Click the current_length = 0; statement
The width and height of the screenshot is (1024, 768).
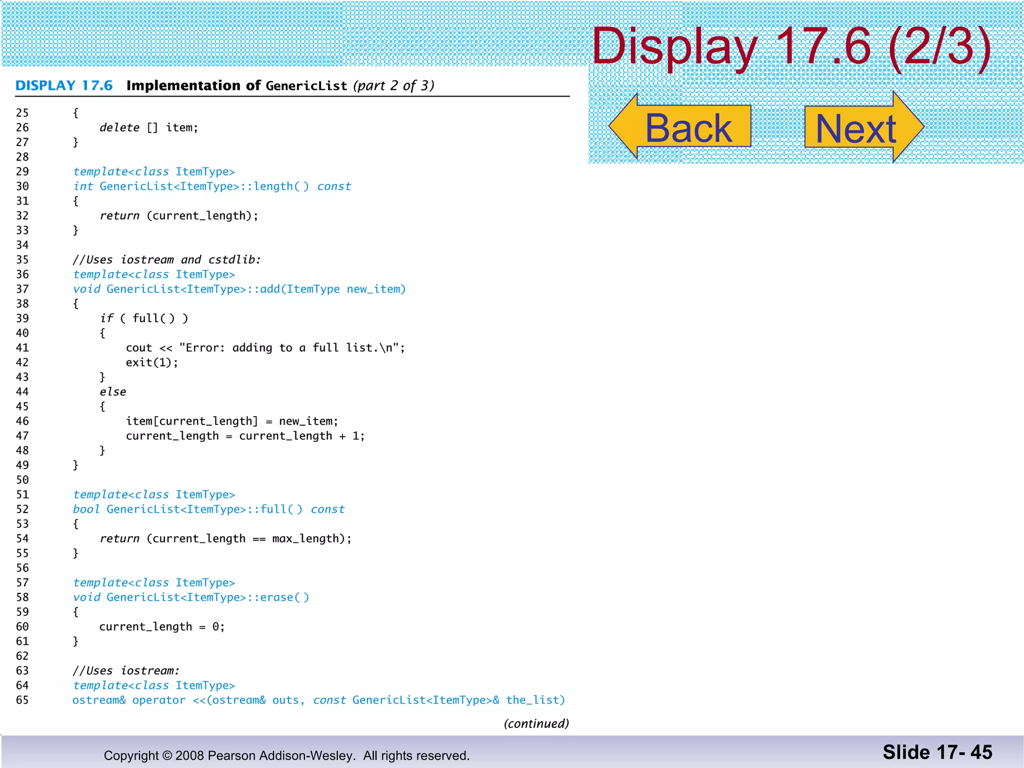point(161,626)
